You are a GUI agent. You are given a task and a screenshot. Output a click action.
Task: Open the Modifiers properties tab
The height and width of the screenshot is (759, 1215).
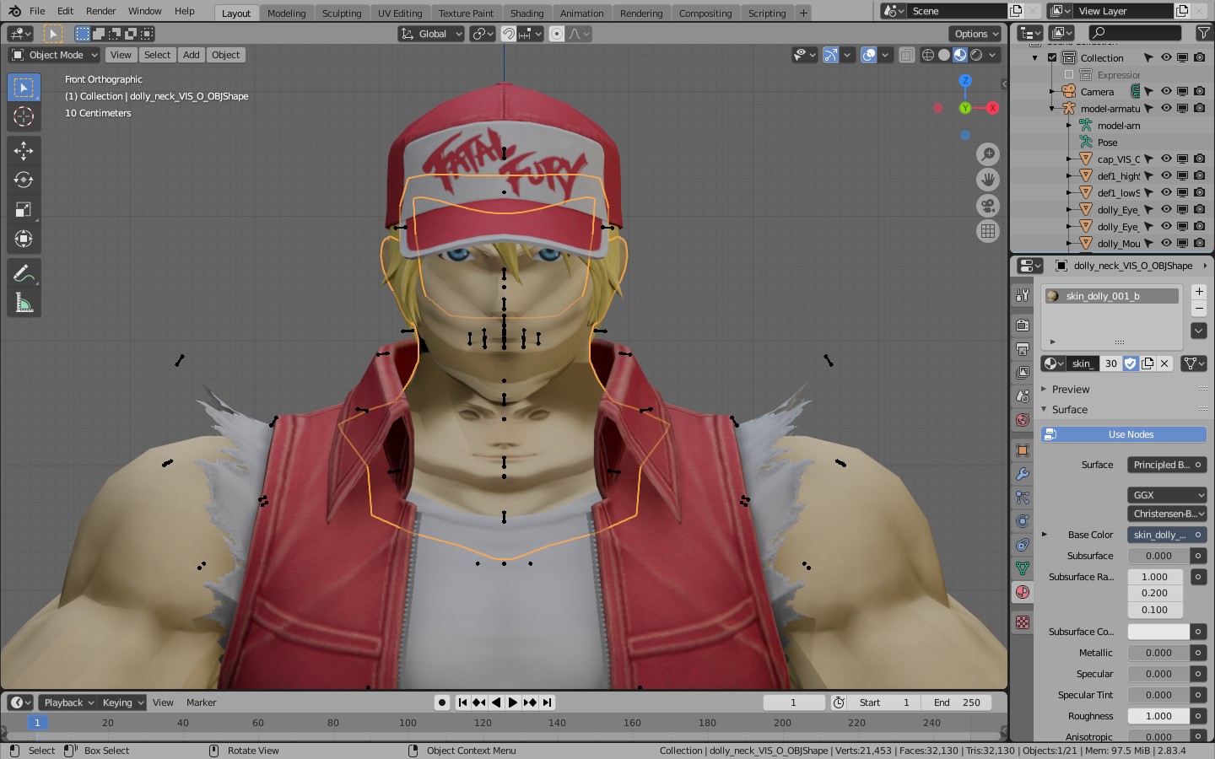pos(1023,474)
